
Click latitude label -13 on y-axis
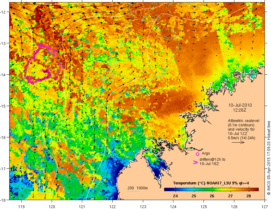click(3, 43)
